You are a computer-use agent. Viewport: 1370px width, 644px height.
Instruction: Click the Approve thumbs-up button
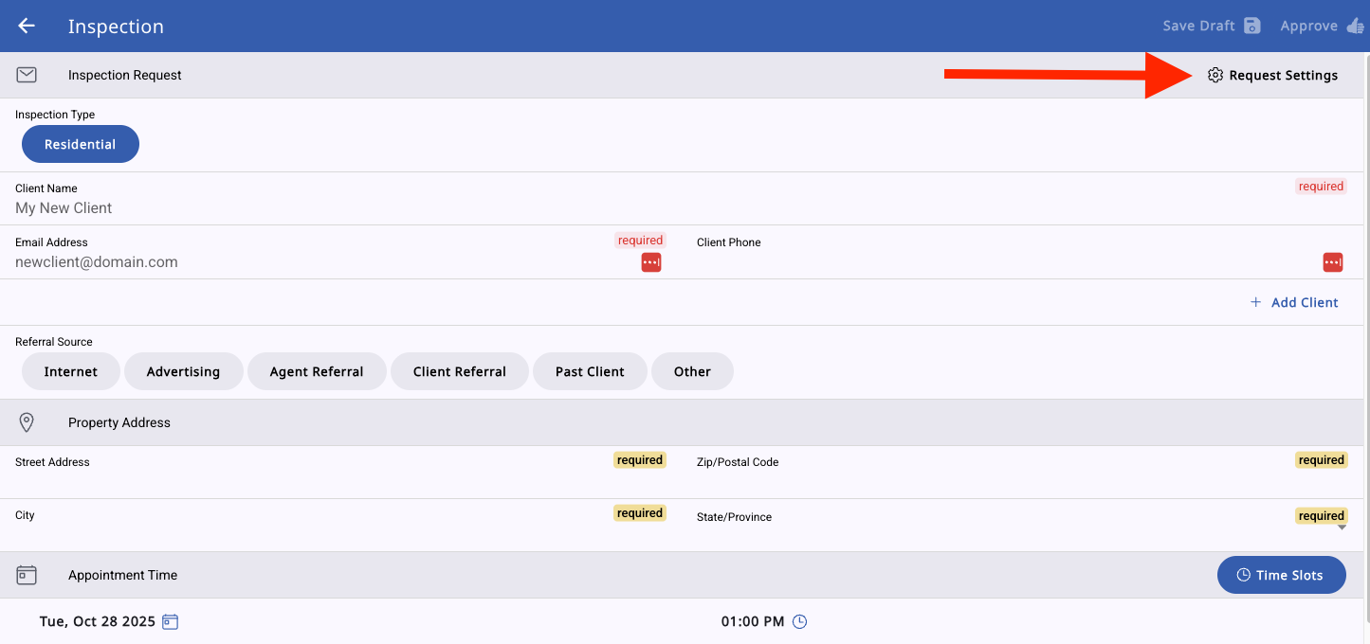click(1322, 26)
